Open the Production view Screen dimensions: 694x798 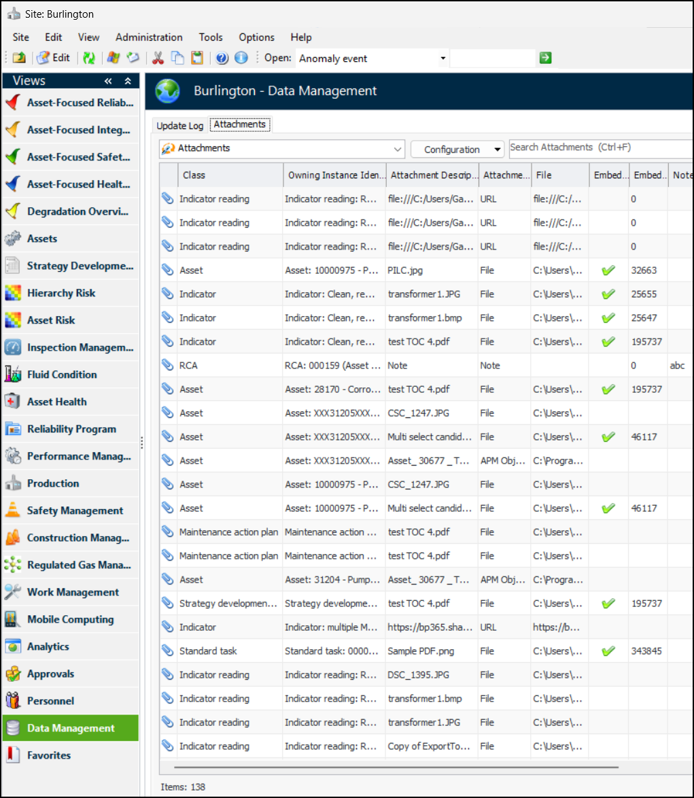coord(70,483)
